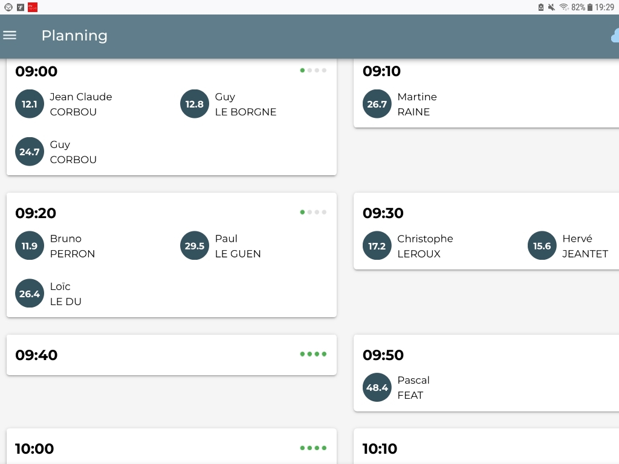Tap the 48.4 badge for Pascal Feat
Screen dimensions: 619x464
pyautogui.click(x=377, y=387)
